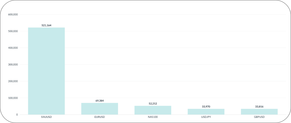Click the 521,164 value label
This screenshot has height=123, width=291.
click(x=46, y=25)
